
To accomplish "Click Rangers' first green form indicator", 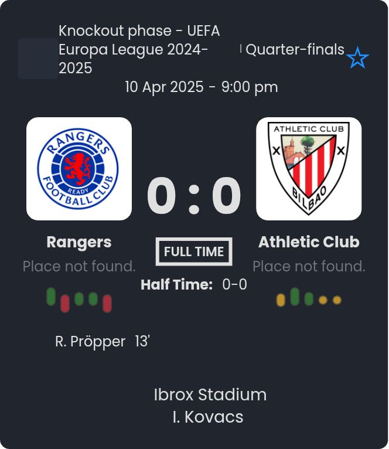I will click(x=51, y=297).
